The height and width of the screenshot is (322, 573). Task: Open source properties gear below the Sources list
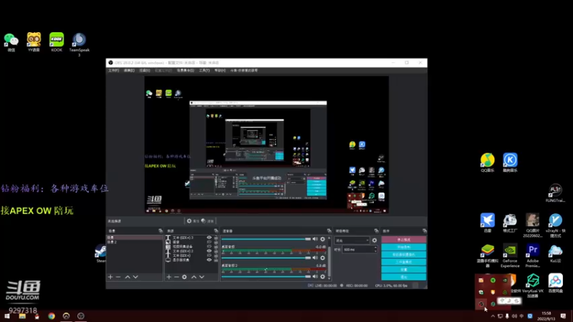185,277
